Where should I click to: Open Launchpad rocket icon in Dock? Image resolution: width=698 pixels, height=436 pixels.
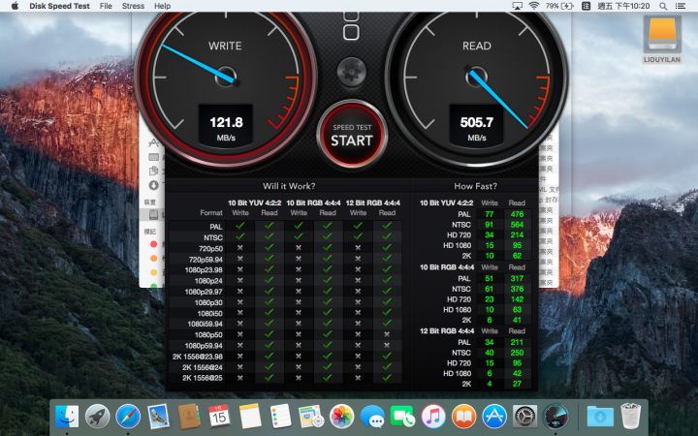point(98,417)
